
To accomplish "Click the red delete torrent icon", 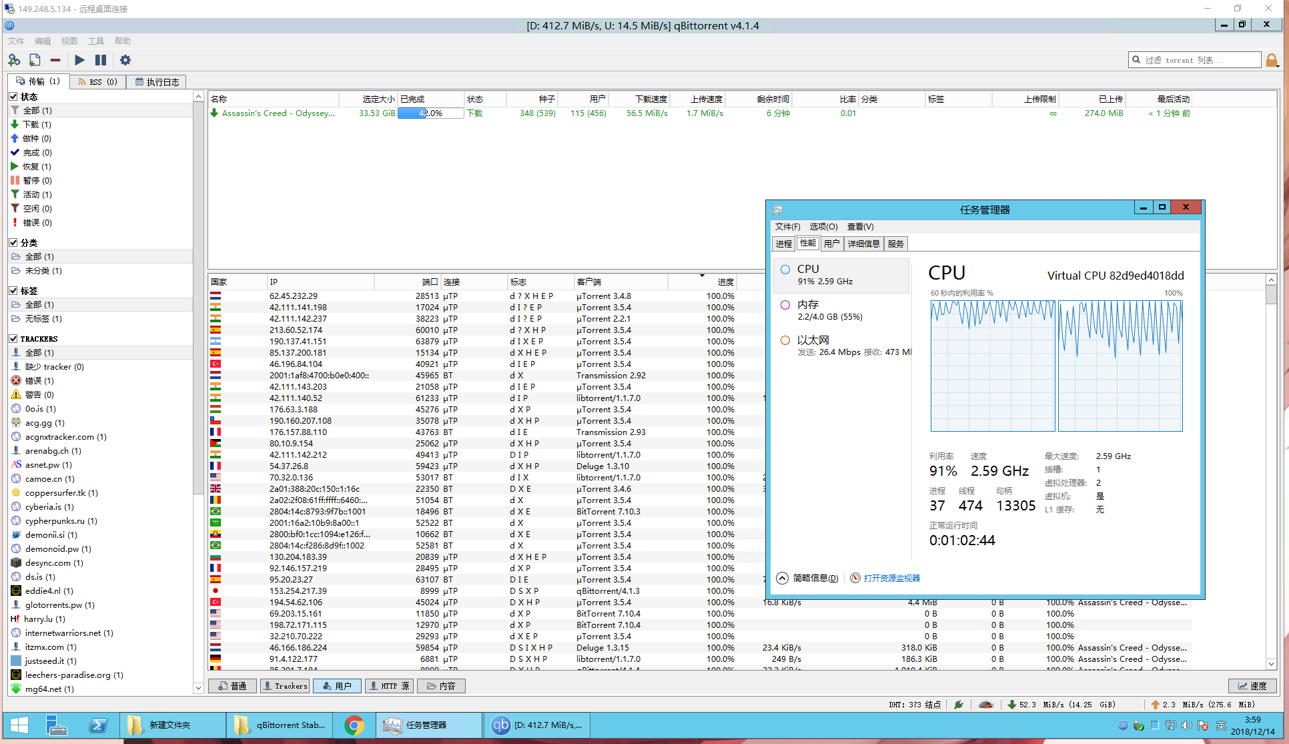I will [x=55, y=60].
